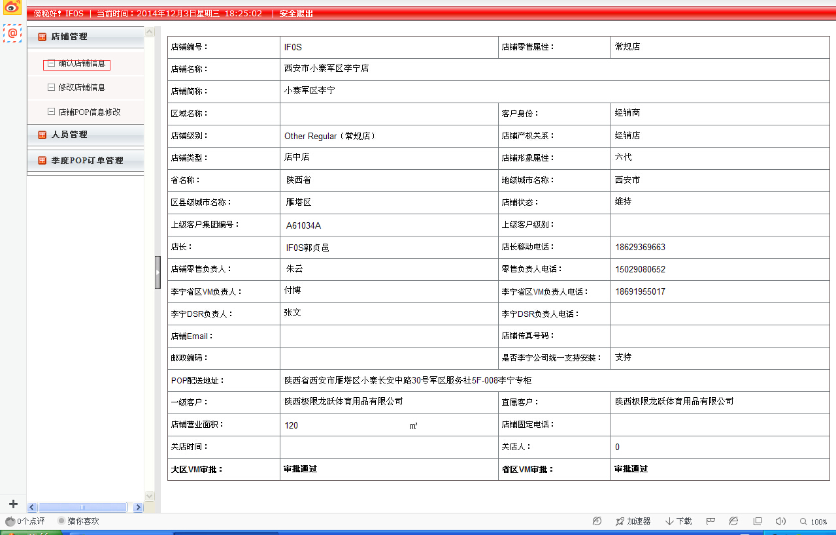Click manager phone 18629369663
836x535 pixels.
[641, 248]
